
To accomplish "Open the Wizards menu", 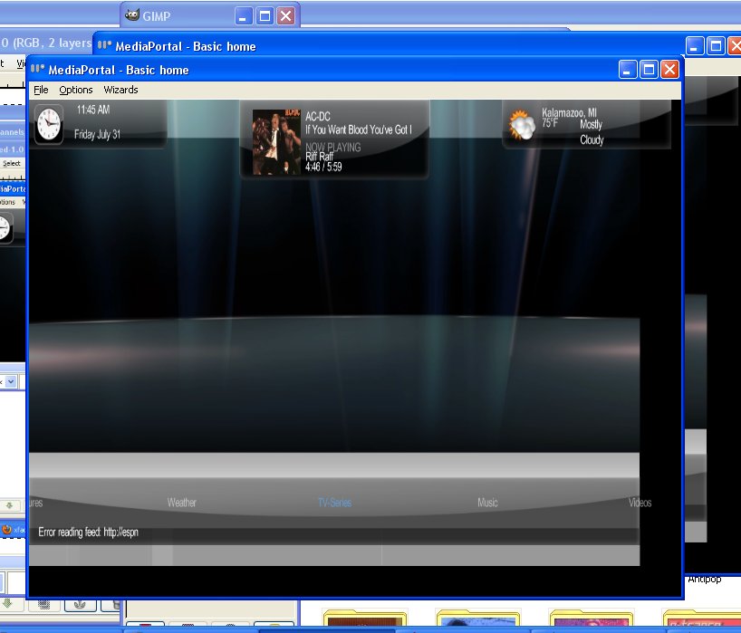I will (120, 90).
